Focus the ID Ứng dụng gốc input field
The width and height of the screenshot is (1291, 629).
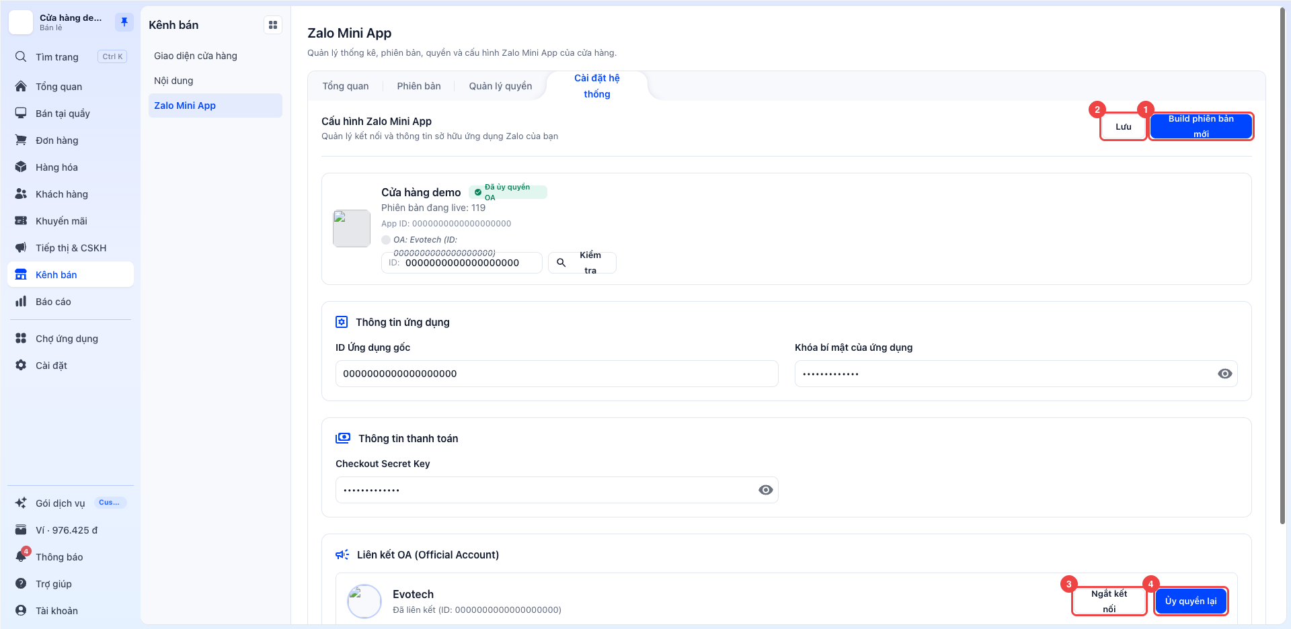(x=557, y=374)
